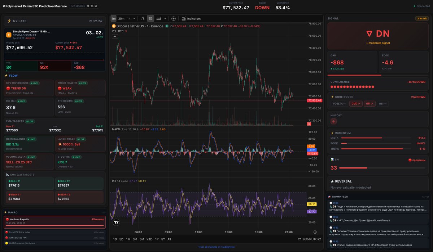Click the TradingView logo on the chart
Screen dimensions: 433x252
click(116, 223)
